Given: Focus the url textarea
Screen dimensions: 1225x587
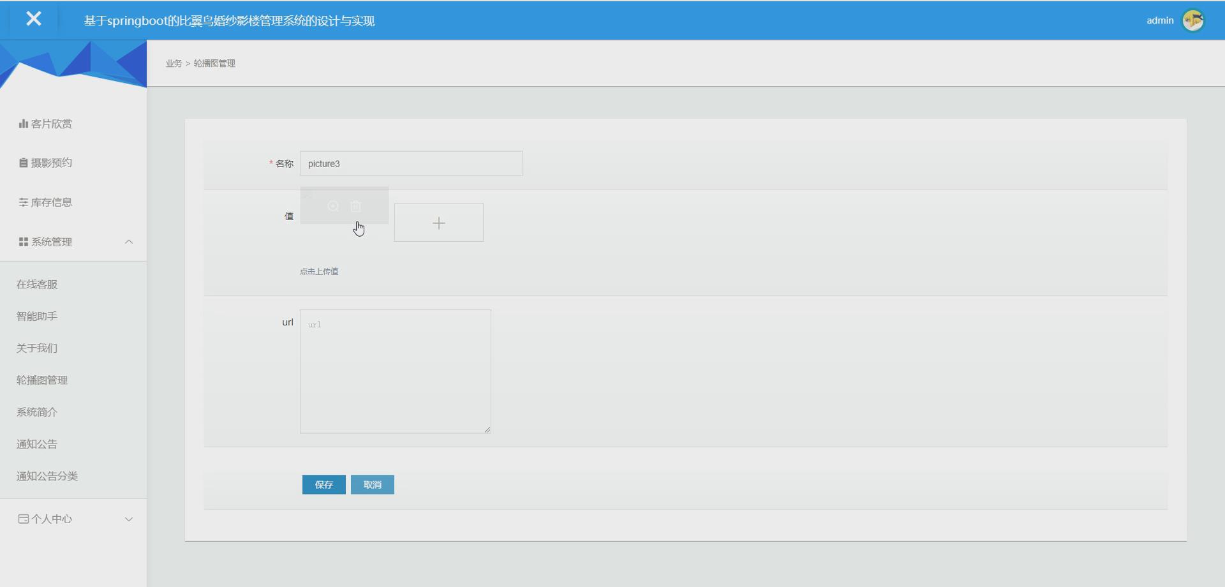Looking at the screenshot, I should click(396, 371).
